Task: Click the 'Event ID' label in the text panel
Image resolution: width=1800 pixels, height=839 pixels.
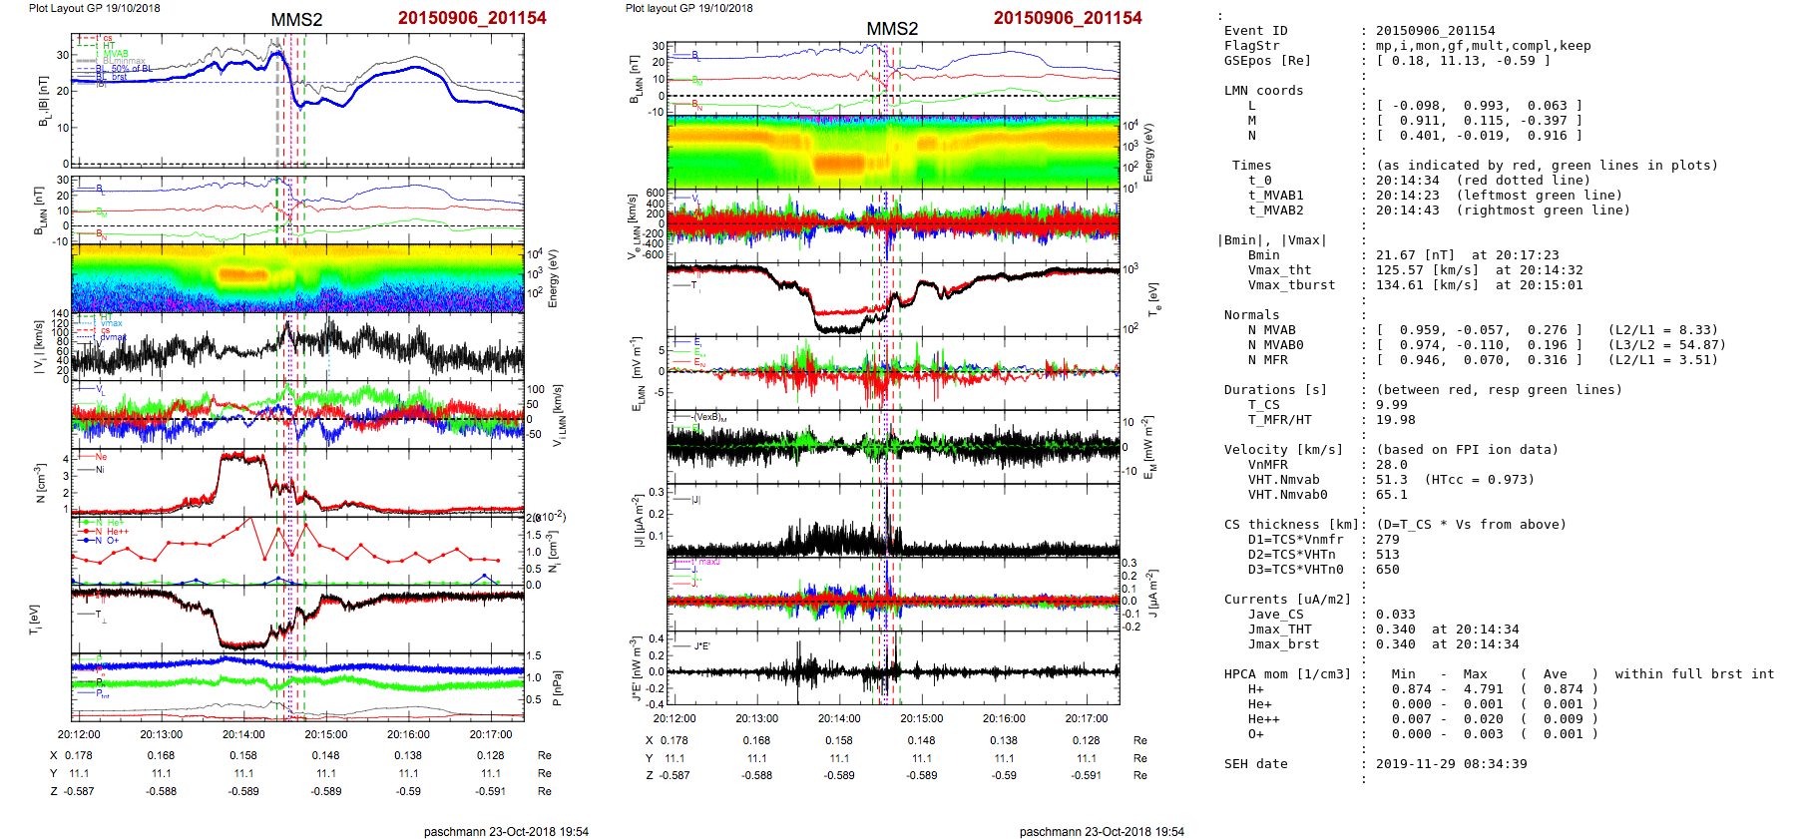Action: 1255,31
